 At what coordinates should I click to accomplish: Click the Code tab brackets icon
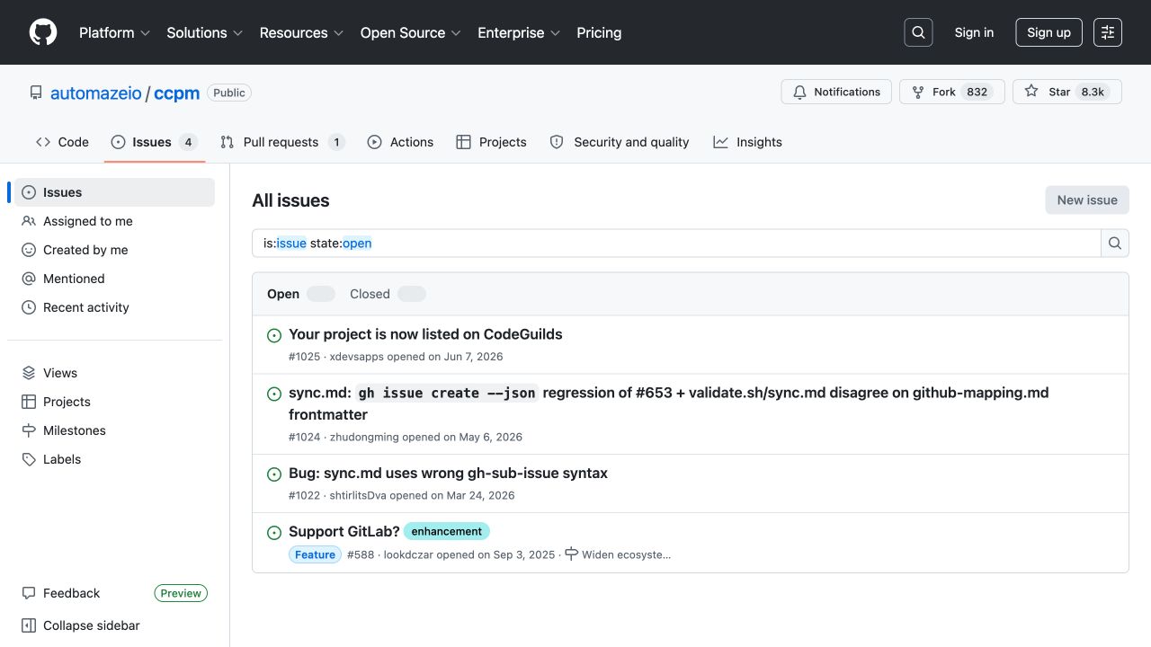tap(43, 142)
